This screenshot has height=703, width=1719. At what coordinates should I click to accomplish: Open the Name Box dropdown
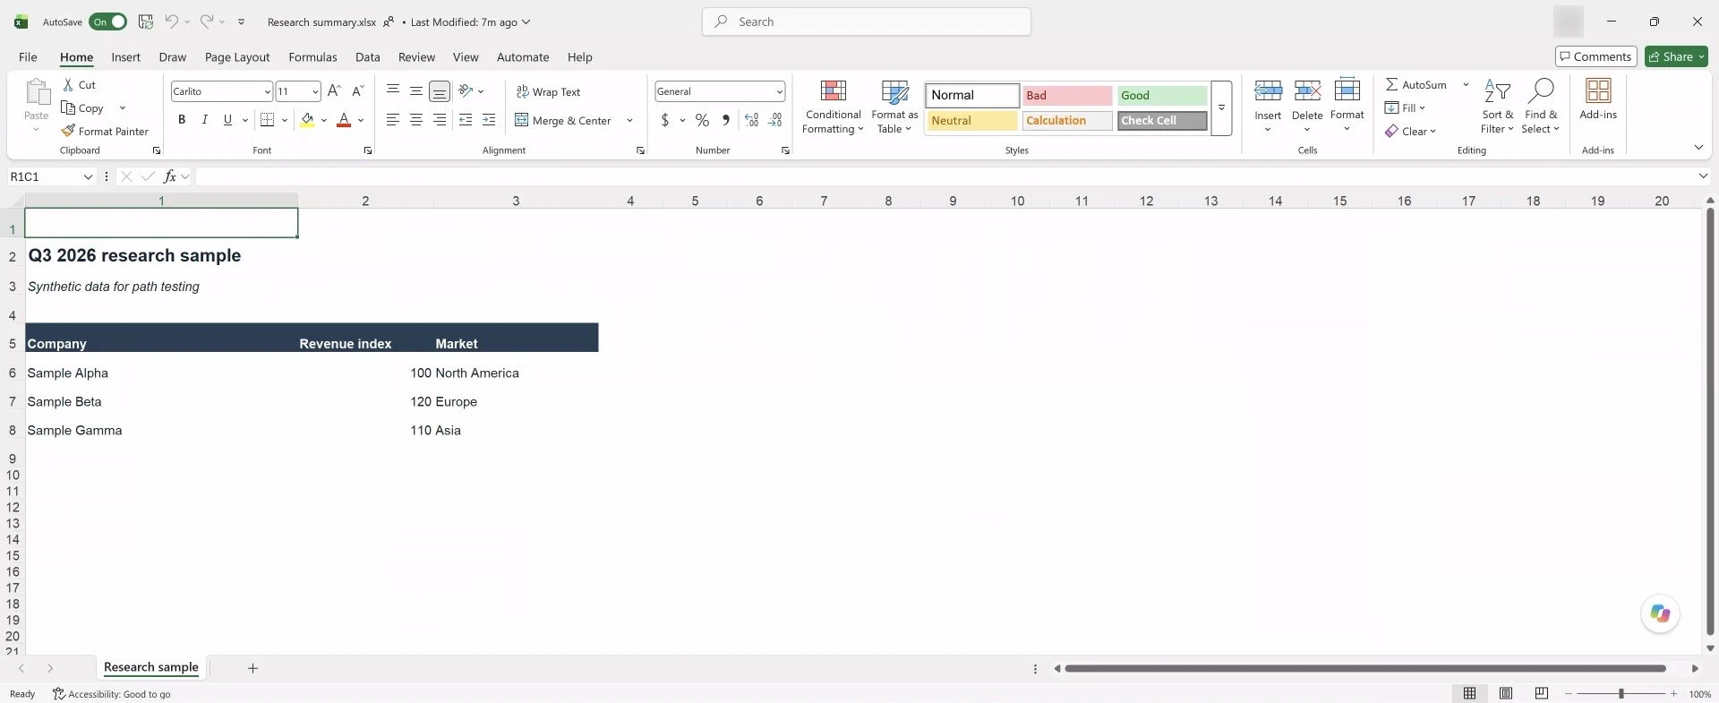click(x=88, y=176)
